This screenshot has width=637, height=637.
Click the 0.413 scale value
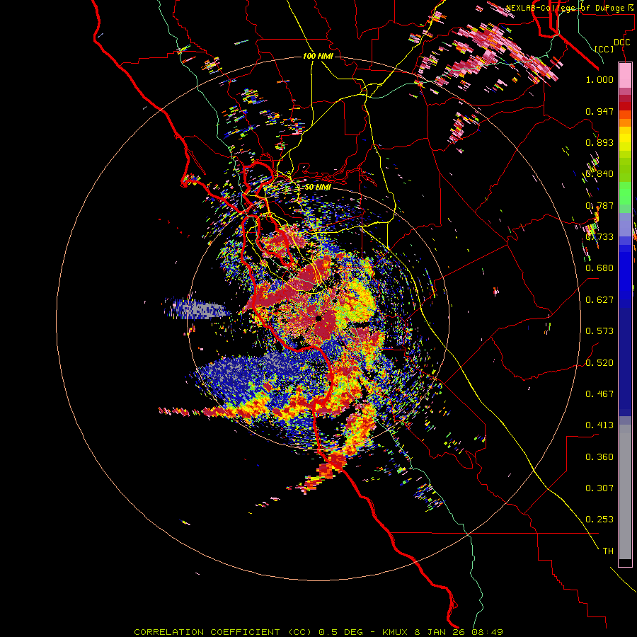(599, 425)
